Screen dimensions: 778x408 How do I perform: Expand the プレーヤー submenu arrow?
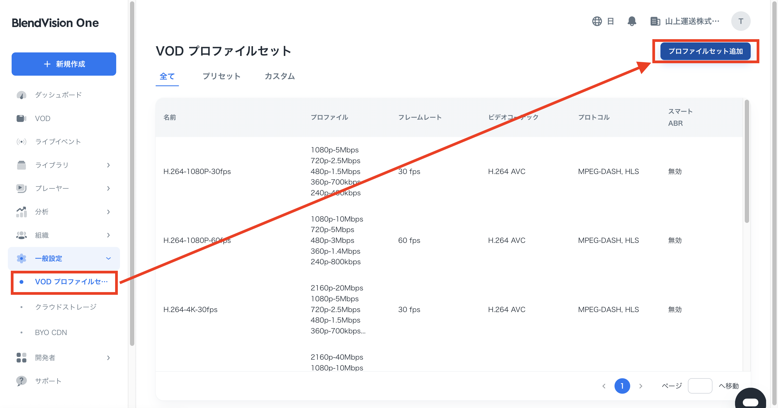(108, 188)
